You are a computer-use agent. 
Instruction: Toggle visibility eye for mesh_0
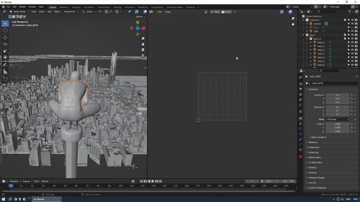353,43
